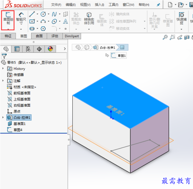
Task: Open the 编辑(E) menu
Action: 71,5
